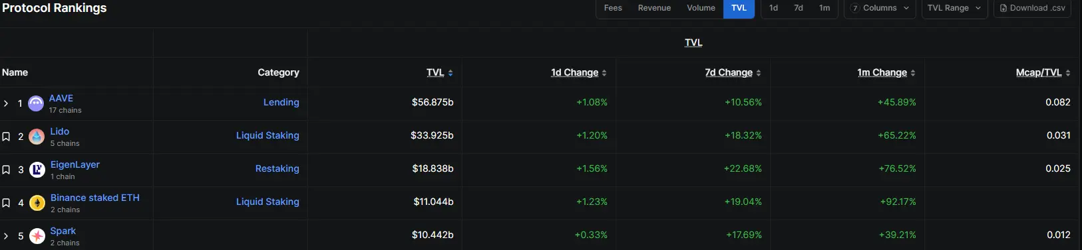Click the Category column header
This screenshot has width=1082, height=250.
(x=278, y=72)
